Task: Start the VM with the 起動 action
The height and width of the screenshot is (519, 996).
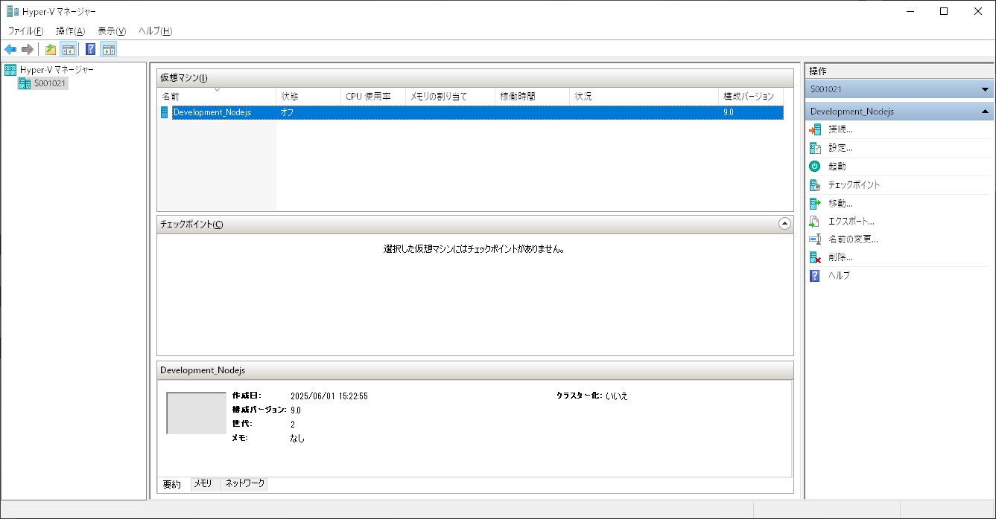Action: [x=837, y=167]
